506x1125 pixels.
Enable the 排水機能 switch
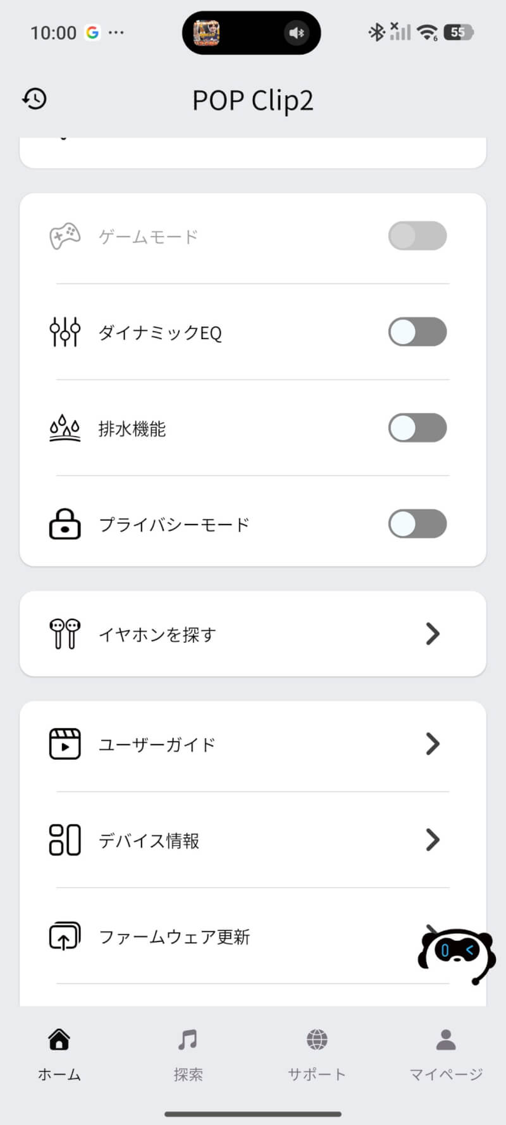pos(417,428)
